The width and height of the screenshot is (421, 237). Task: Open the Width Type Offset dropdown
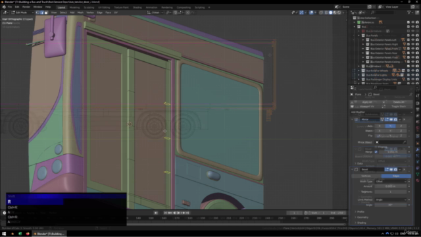tap(391, 182)
